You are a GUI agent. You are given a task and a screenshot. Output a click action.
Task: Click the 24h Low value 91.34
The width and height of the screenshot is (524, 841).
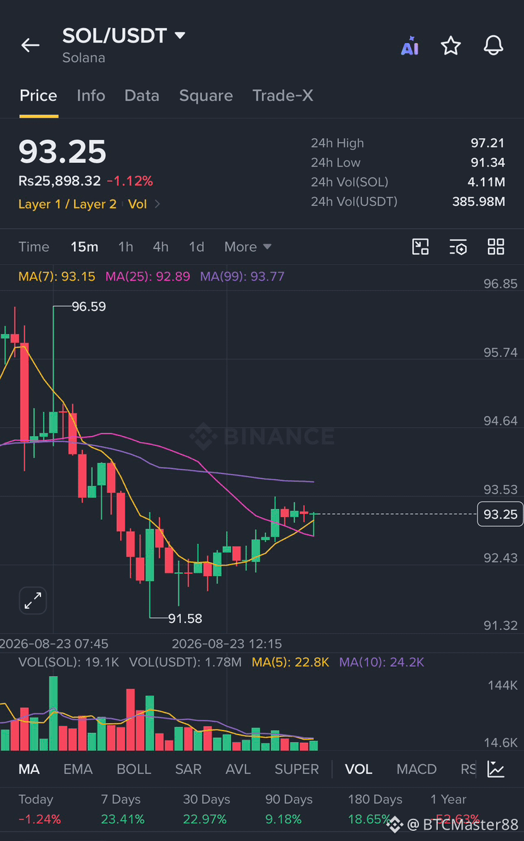point(487,163)
